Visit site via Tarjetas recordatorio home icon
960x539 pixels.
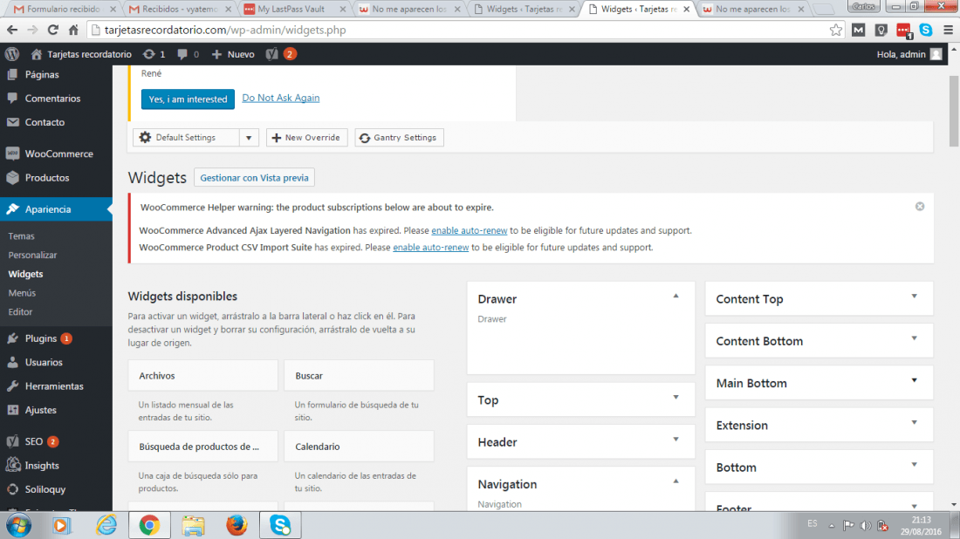tap(36, 54)
